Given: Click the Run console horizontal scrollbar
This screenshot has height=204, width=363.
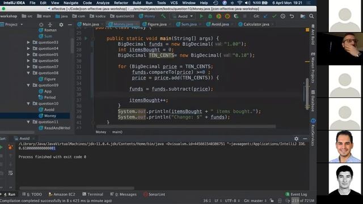Looking at the screenshot, I should coord(77,188).
